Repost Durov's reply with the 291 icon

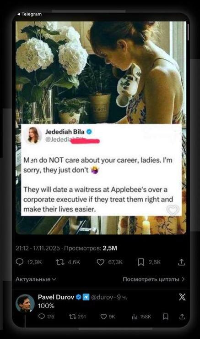point(72,317)
